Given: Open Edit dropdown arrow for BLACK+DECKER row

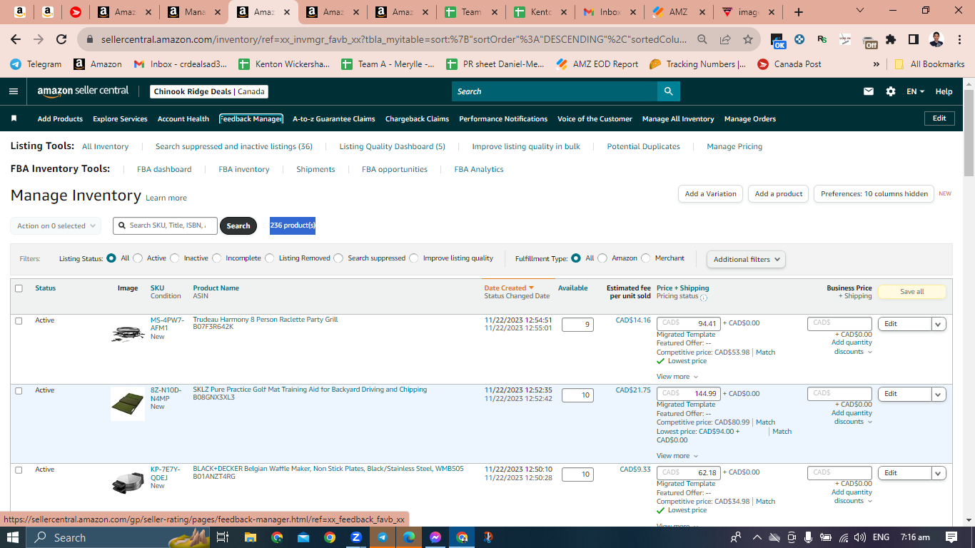Looking at the screenshot, I should [x=939, y=473].
